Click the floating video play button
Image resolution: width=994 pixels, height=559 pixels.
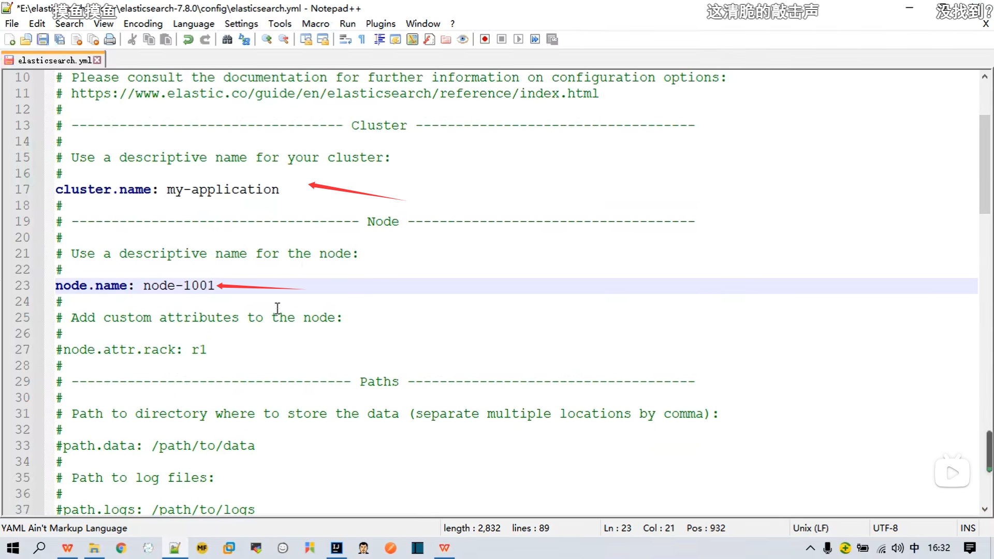point(952,472)
